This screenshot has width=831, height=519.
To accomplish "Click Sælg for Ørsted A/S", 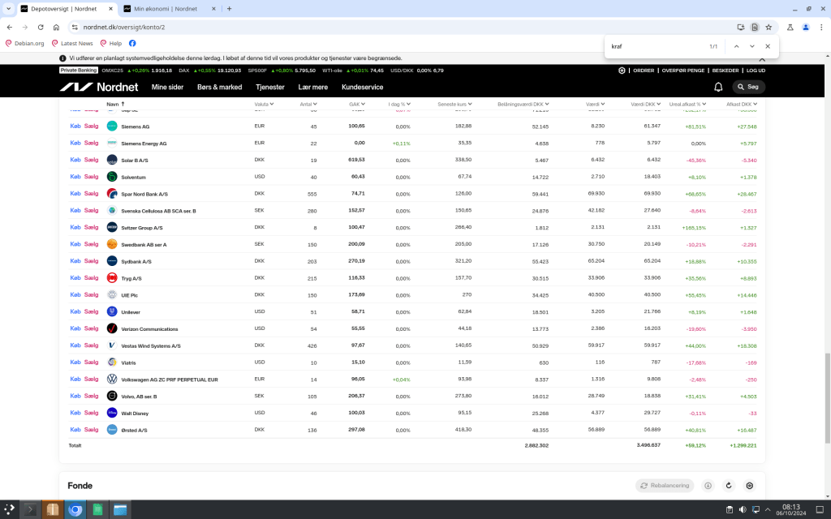I will (91, 430).
